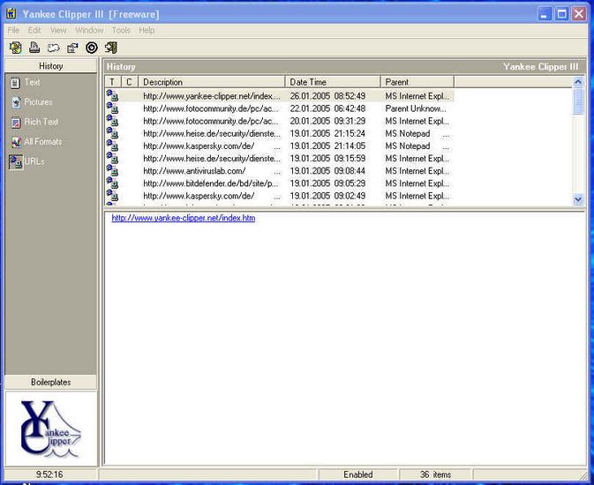This screenshot has height=485, width=594.
Task: Click the 36 items status bar count
Action: [x=436, y=474]
